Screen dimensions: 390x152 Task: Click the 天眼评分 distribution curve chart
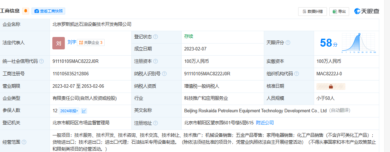coord(359,43)
